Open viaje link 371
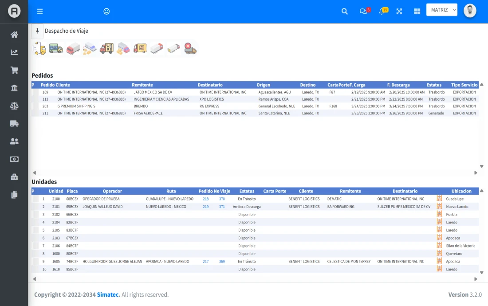 222,207
